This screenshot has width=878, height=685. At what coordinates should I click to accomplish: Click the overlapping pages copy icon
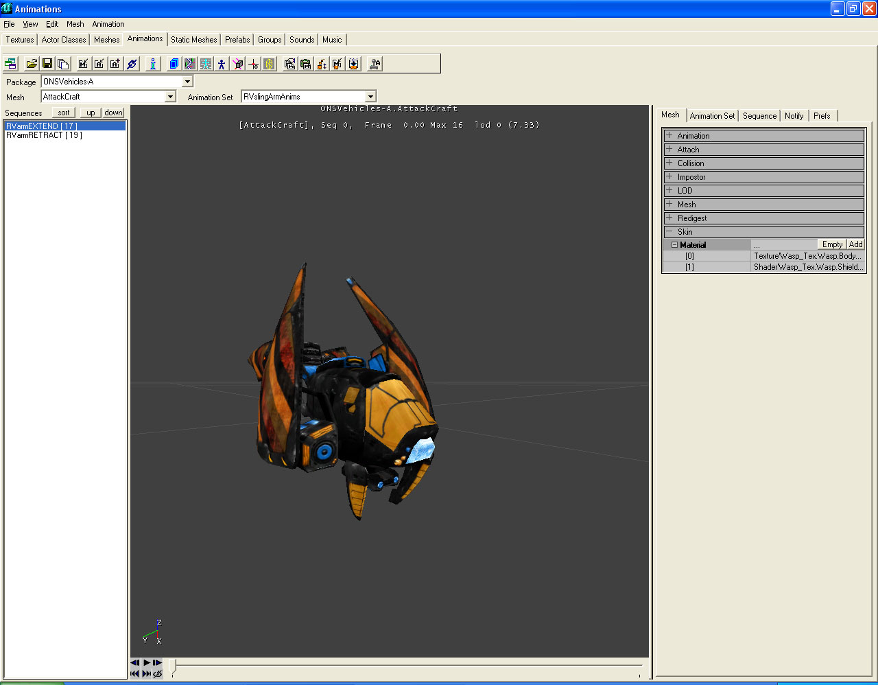pos(63,64)
